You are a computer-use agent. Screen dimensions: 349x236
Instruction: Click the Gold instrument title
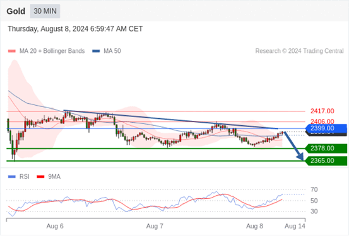(16, 11)
